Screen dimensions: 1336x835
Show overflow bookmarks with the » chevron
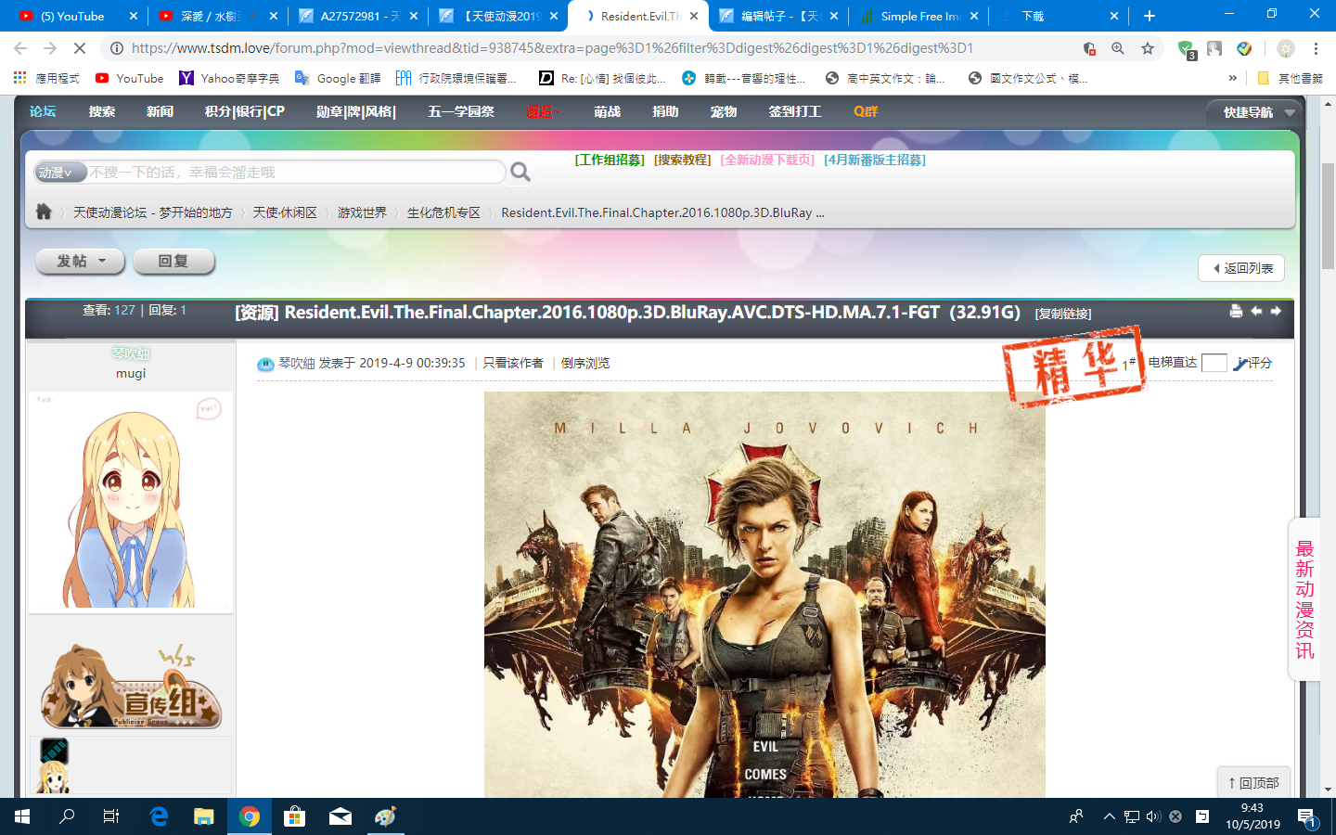[x=1232, y=78]
